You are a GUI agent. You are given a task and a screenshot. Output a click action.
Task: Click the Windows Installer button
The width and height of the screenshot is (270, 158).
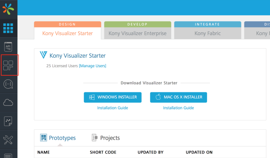(113, 97)
